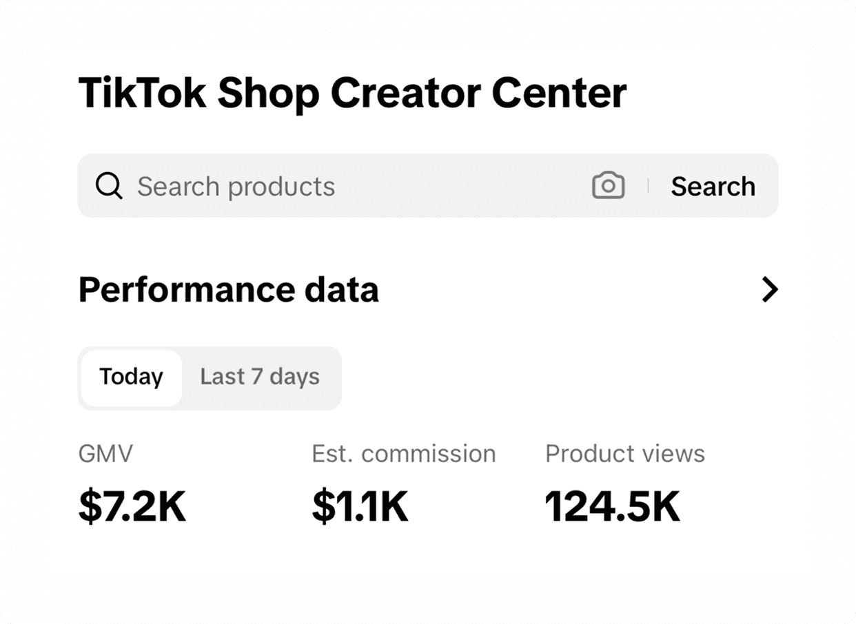Expand Performance data with the chevron arrow
856x624 pixels.
770,290
